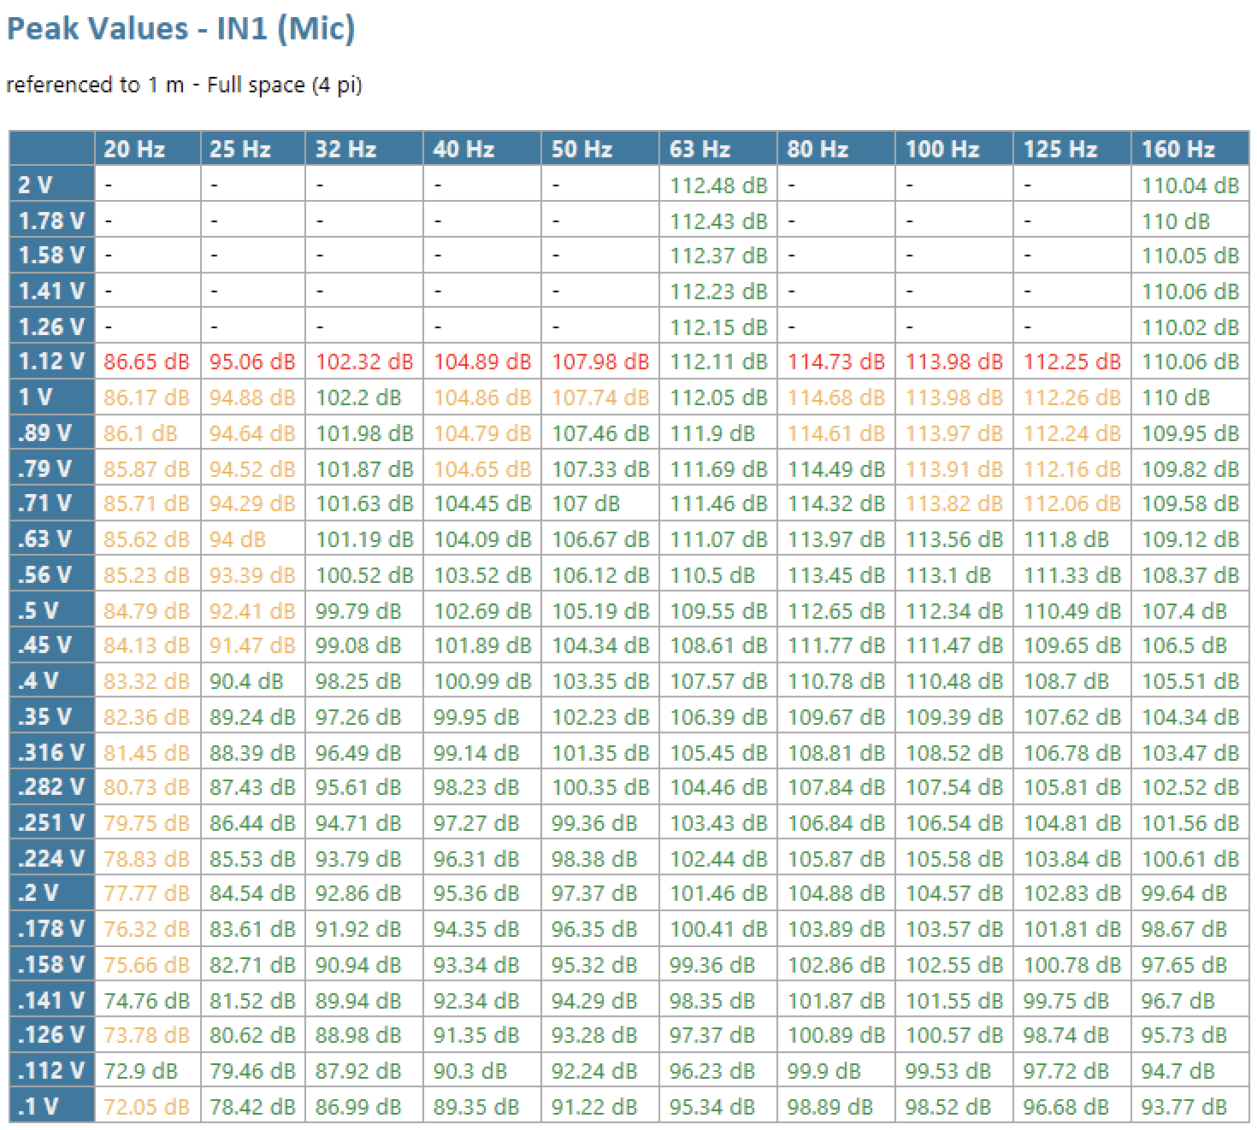Select the 160 Hz column header
The width and height of the screenshot is (1257, 1130).
click(x=1190, y=149)
